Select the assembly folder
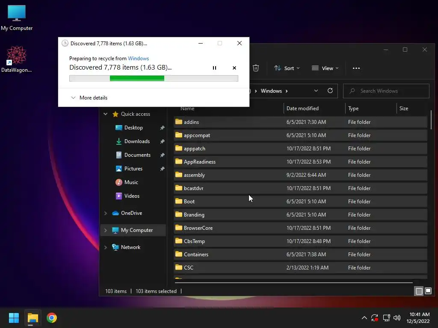This screenshot has width=438, height=328. [300, 175]
